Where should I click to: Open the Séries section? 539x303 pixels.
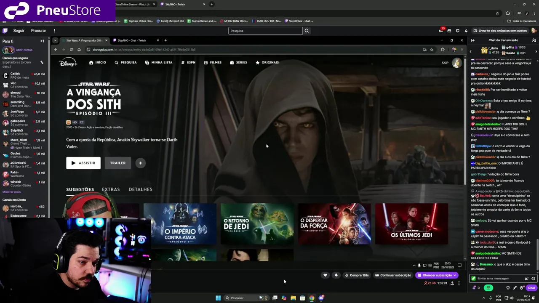coord(238,62)
